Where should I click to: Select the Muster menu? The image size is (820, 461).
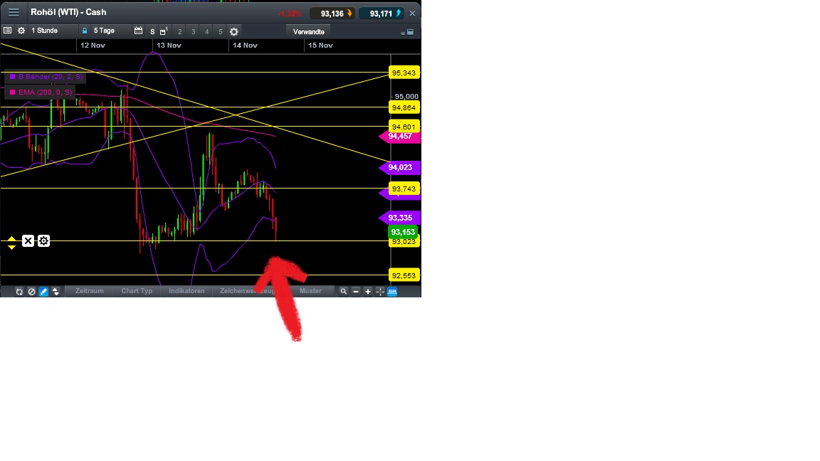[310, 291]
